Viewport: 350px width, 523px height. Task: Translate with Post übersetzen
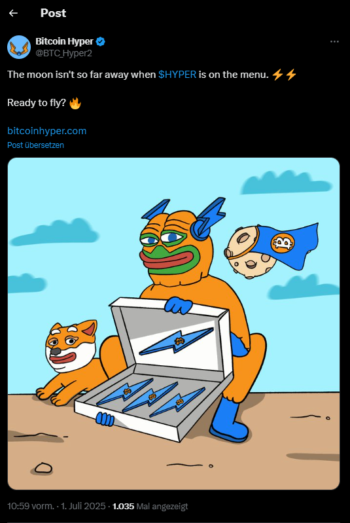click(36, 145)
